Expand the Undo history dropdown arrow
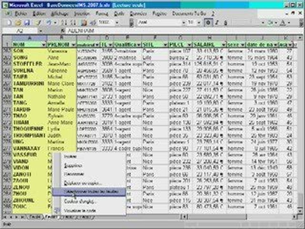The width and height of the screenshot is (305, 229). pos(55,23)
